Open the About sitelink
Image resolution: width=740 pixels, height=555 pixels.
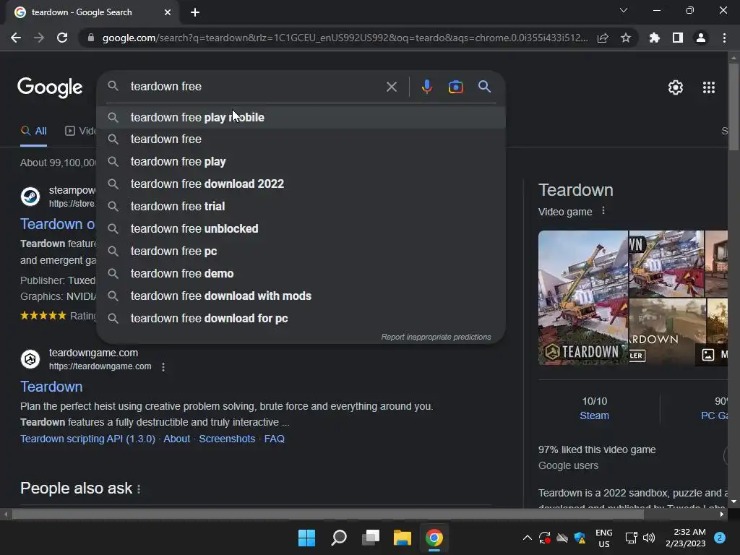176,439
